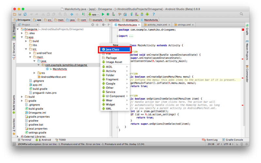
Task: Switch to strings.xml editor tab
Action: (184, 25)
